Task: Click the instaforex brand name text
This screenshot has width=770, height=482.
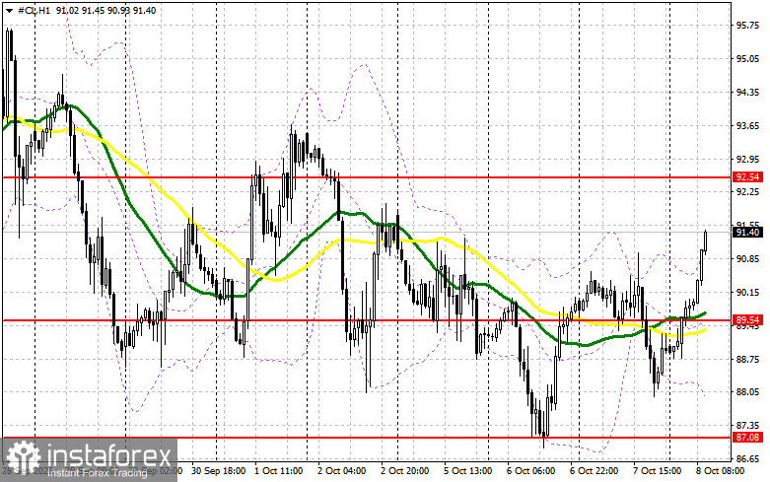Action: point(108,455)
